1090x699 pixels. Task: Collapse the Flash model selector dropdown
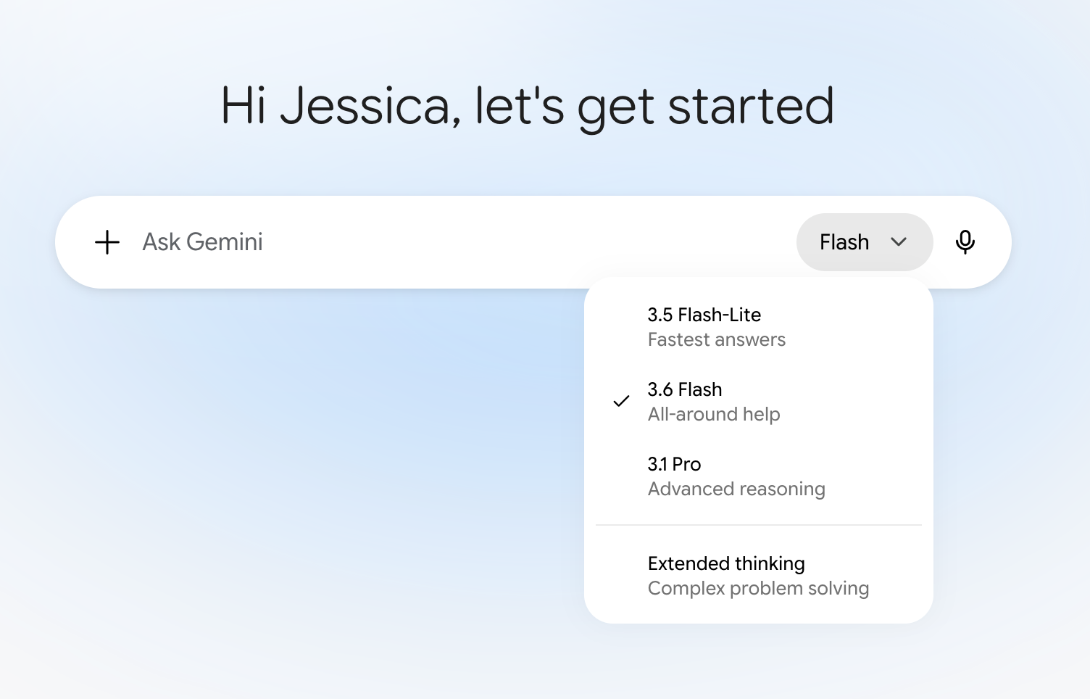coord(864,242)
